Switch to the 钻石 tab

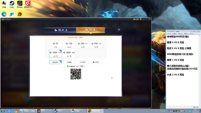point(90,30)
